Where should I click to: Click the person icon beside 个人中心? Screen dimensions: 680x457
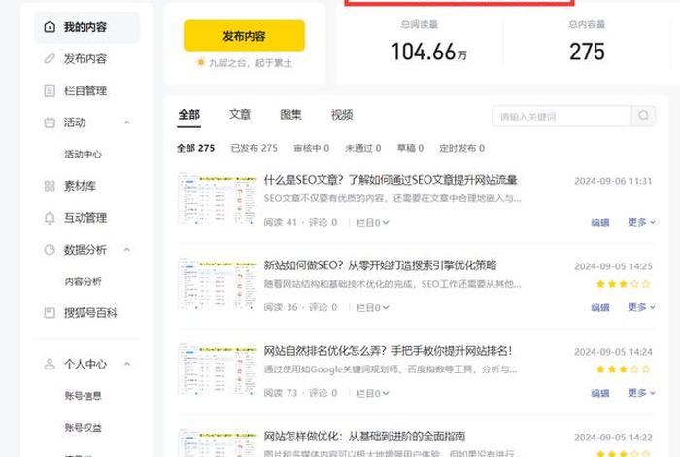[50, 364]
